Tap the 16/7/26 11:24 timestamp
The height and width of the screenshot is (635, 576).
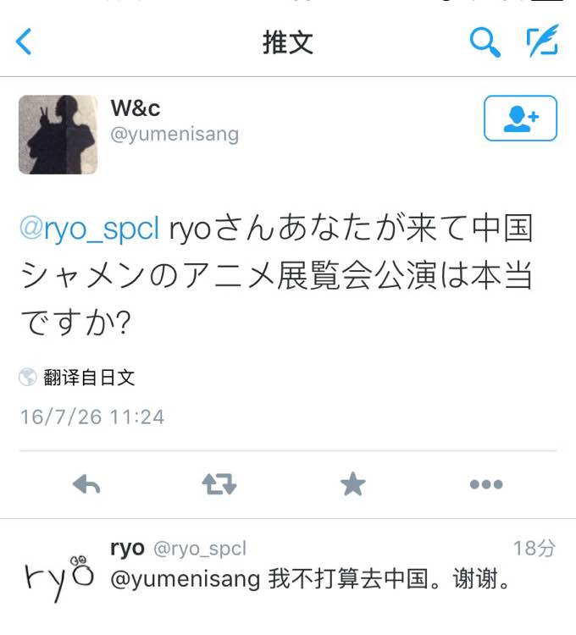pyautogui.click(x=92, y=417)
